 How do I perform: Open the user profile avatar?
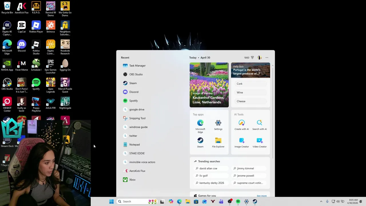(x=260, y=58)
